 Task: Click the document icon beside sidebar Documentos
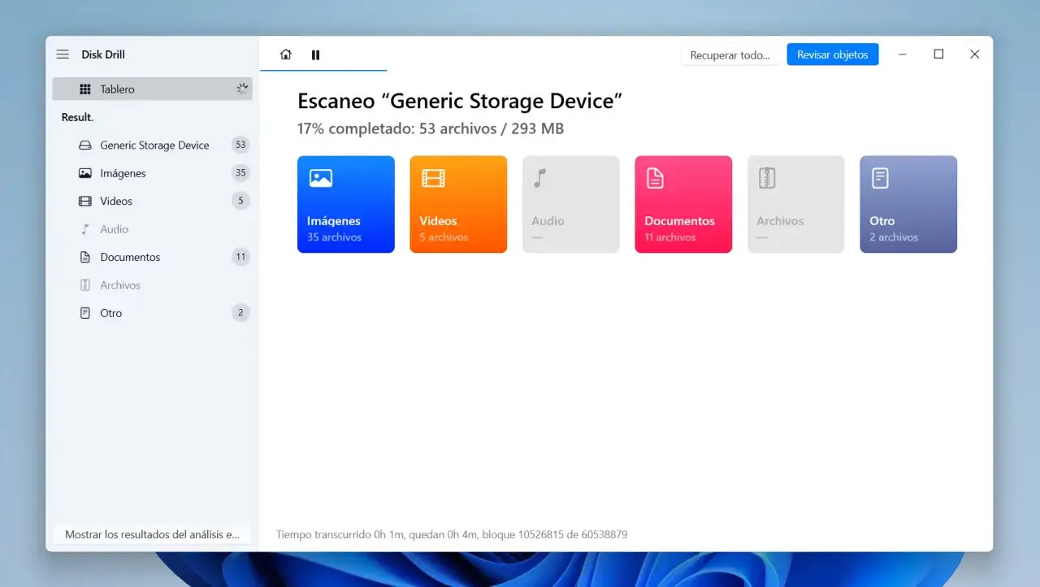(85, 257)
